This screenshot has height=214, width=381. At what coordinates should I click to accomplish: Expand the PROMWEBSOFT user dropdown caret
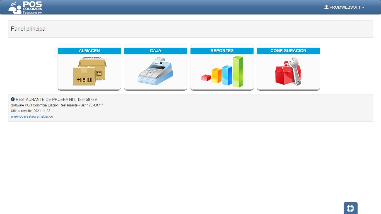pyautogui.click(x=363, y=8)
